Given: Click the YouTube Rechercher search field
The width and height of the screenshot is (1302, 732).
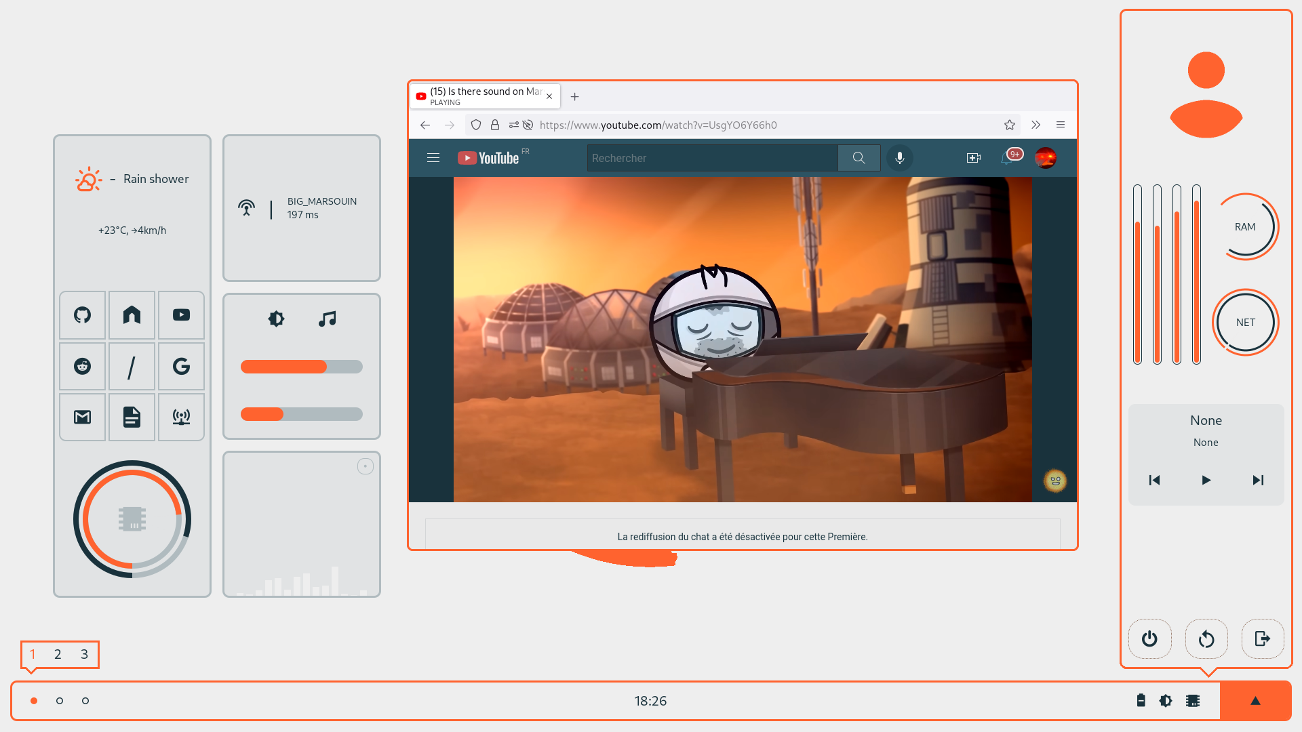Looking at the screenshot, I should coord(712,158).
